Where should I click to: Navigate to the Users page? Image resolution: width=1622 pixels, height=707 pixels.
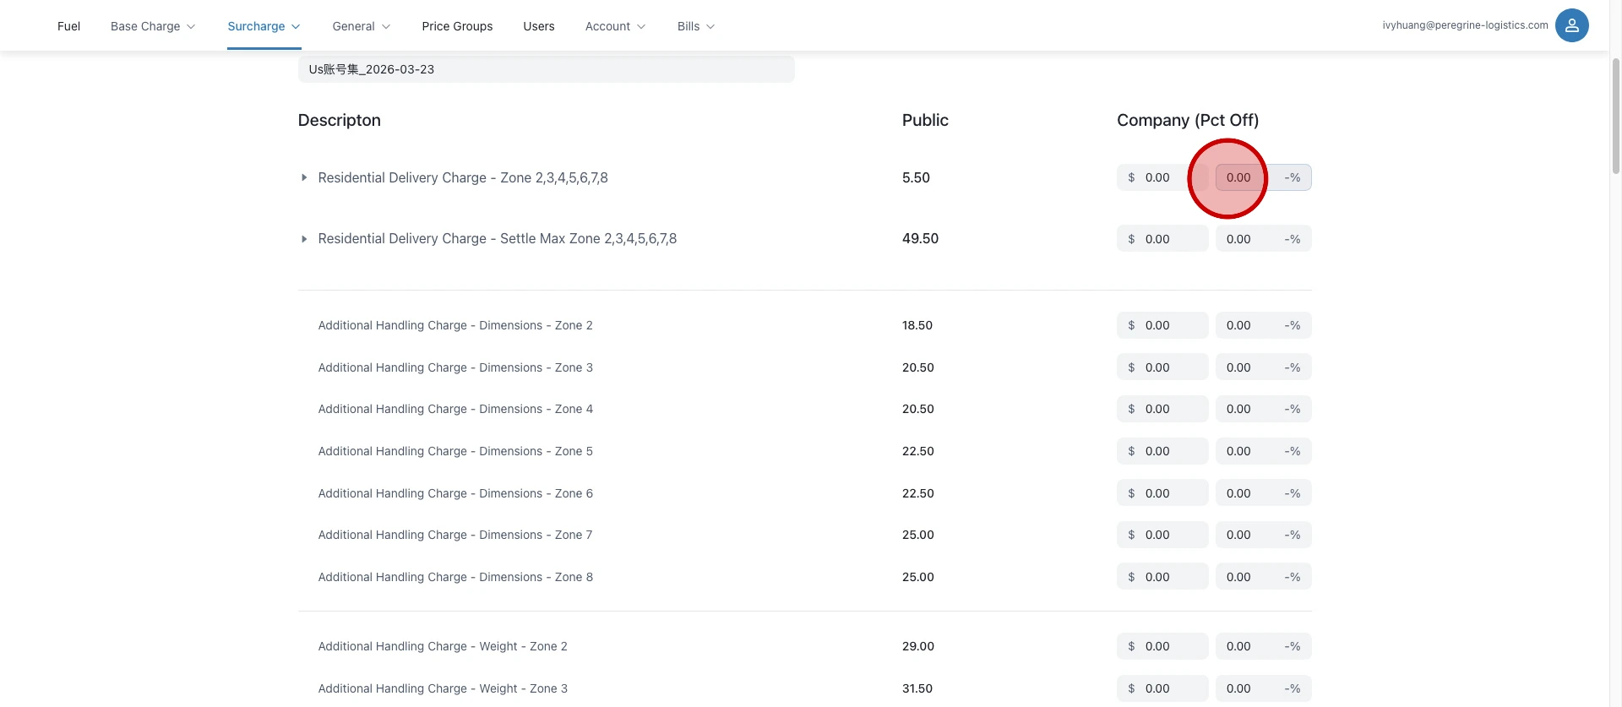click(x=538, y=26)
